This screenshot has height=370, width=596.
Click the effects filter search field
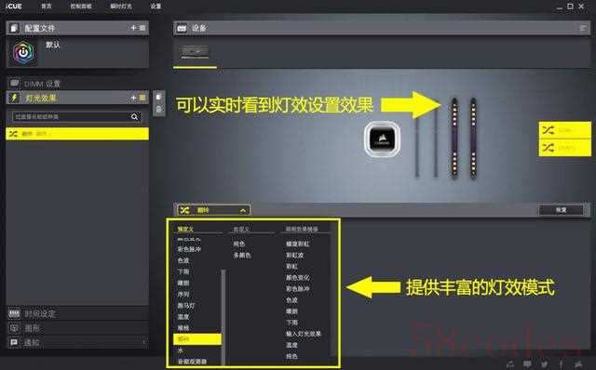point(72,116)
